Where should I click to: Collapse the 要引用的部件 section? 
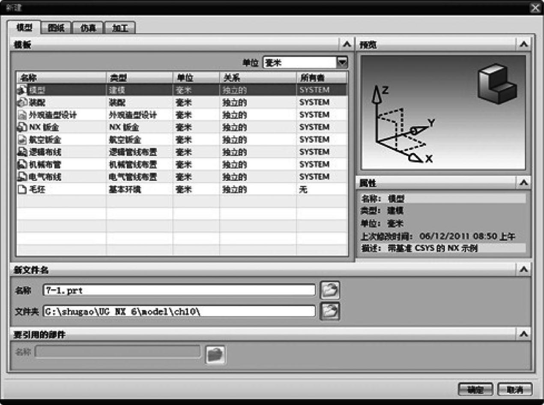coord(524,334)
